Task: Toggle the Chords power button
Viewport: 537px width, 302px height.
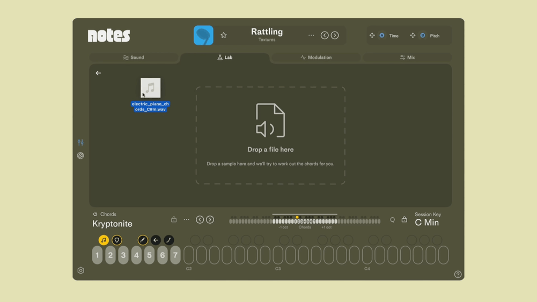Action: point(95,215)
